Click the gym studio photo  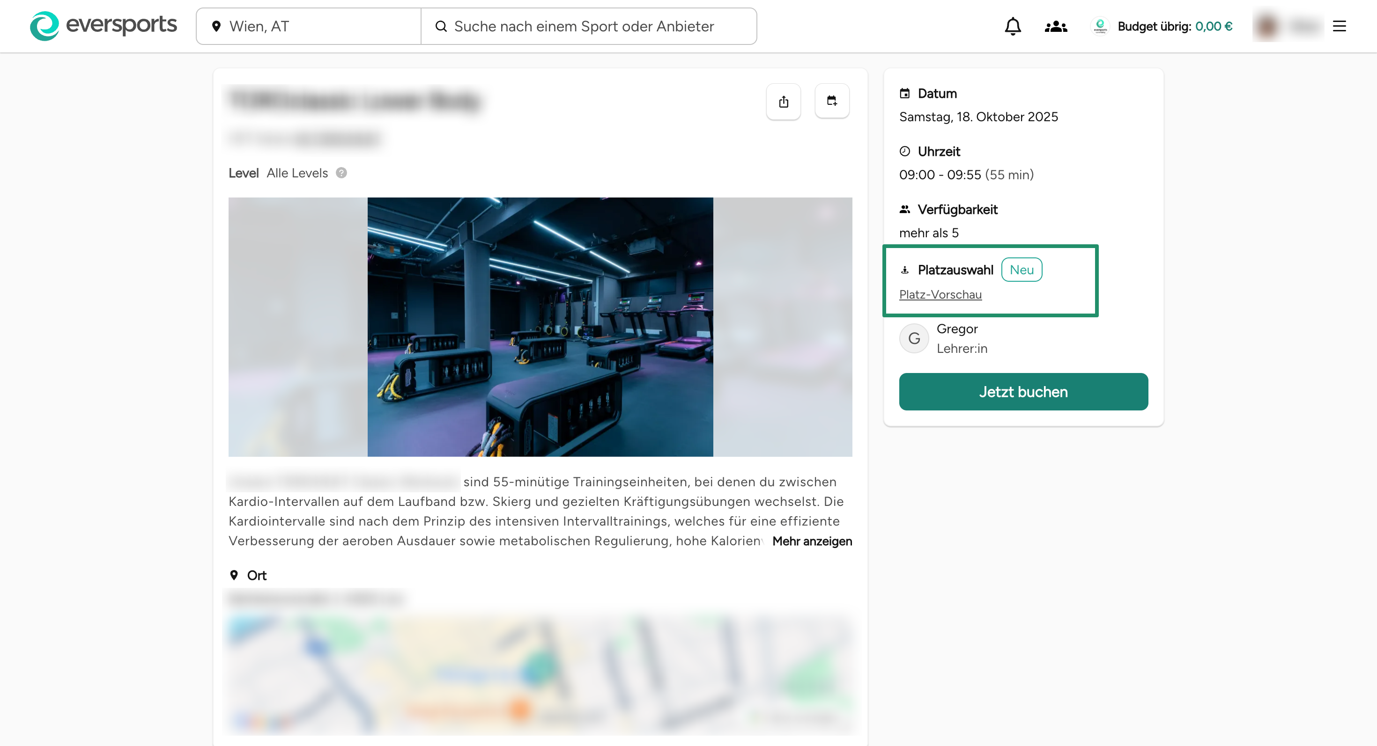pyautogui.click(x=540, y=327)
